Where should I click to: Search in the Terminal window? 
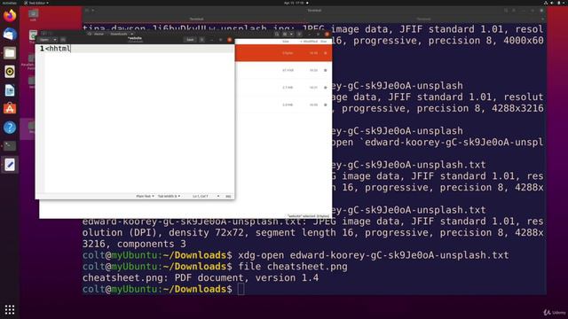506,11
